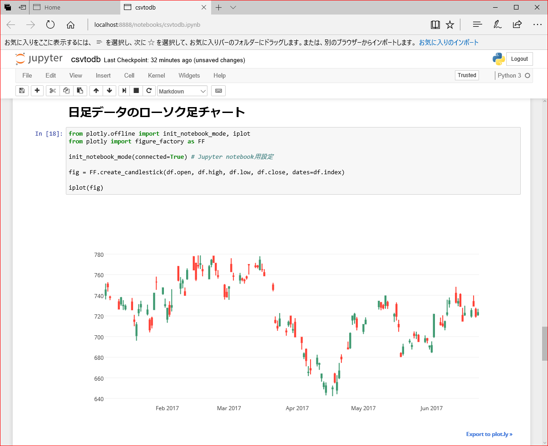548x446 pixels.
Task: Close the csvtodb browser tab
Action: 204,7
